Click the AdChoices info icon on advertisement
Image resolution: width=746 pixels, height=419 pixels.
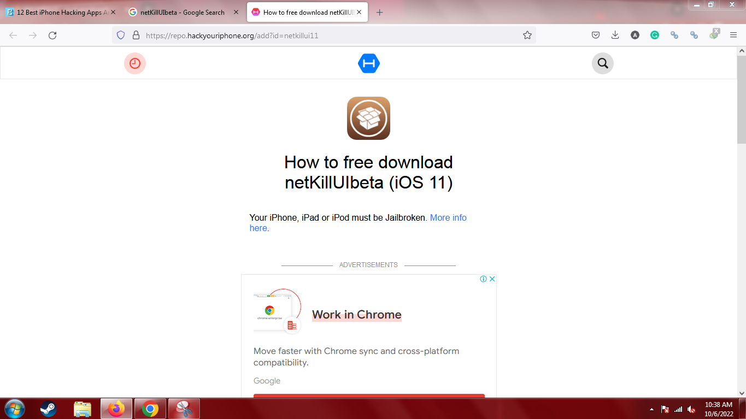483,279
